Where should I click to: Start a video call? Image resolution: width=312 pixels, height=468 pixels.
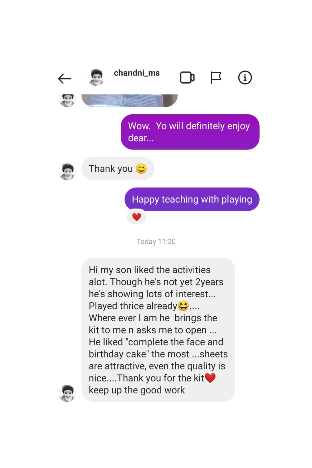[x=187, y=78]
